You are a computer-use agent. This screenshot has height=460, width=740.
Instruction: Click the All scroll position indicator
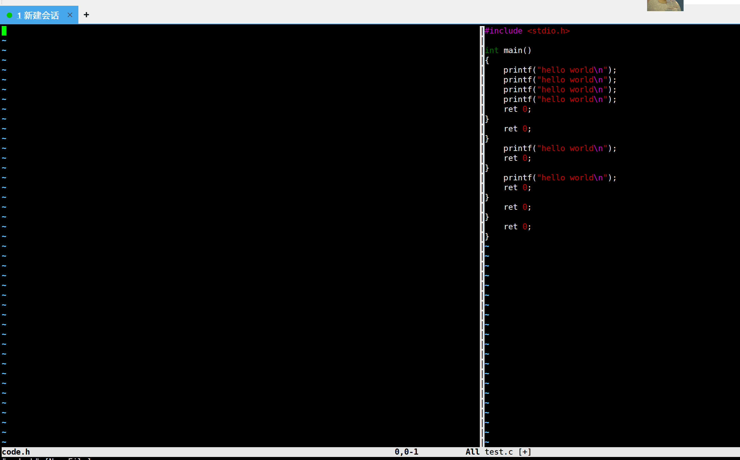point(472,452)
